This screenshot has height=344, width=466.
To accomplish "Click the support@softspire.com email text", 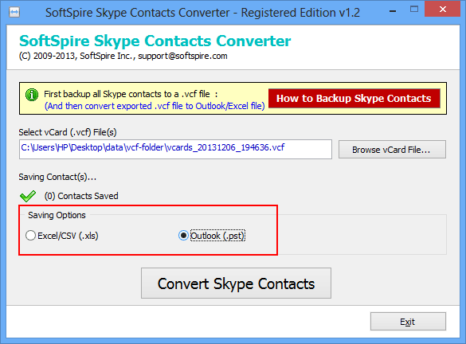I will 182,56.
